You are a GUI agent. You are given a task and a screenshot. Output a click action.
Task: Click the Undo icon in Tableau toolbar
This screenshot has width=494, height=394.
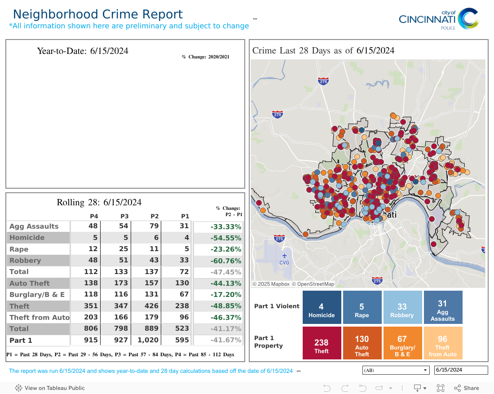pyautogui.click(x=327, y=388)
